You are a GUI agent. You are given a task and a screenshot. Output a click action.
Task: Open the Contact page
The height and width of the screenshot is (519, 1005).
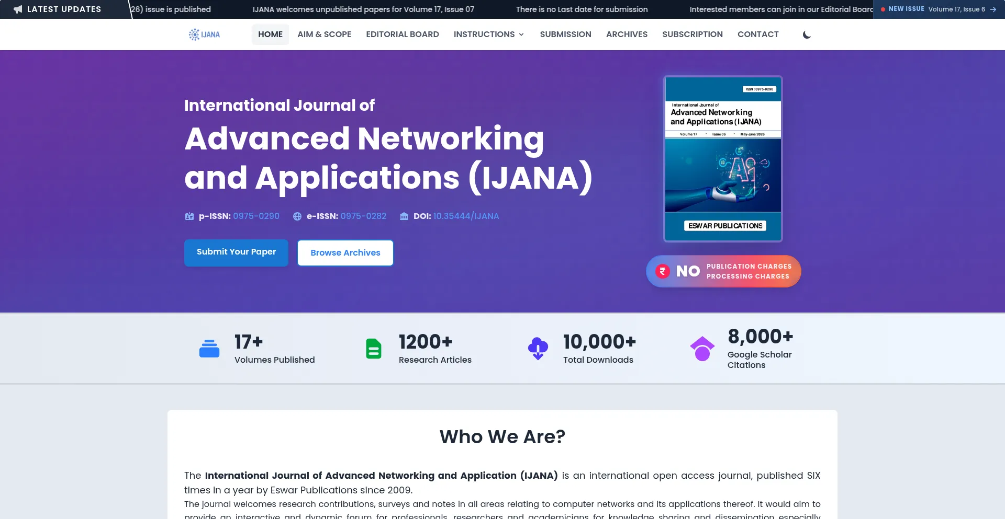click(758, 34)
